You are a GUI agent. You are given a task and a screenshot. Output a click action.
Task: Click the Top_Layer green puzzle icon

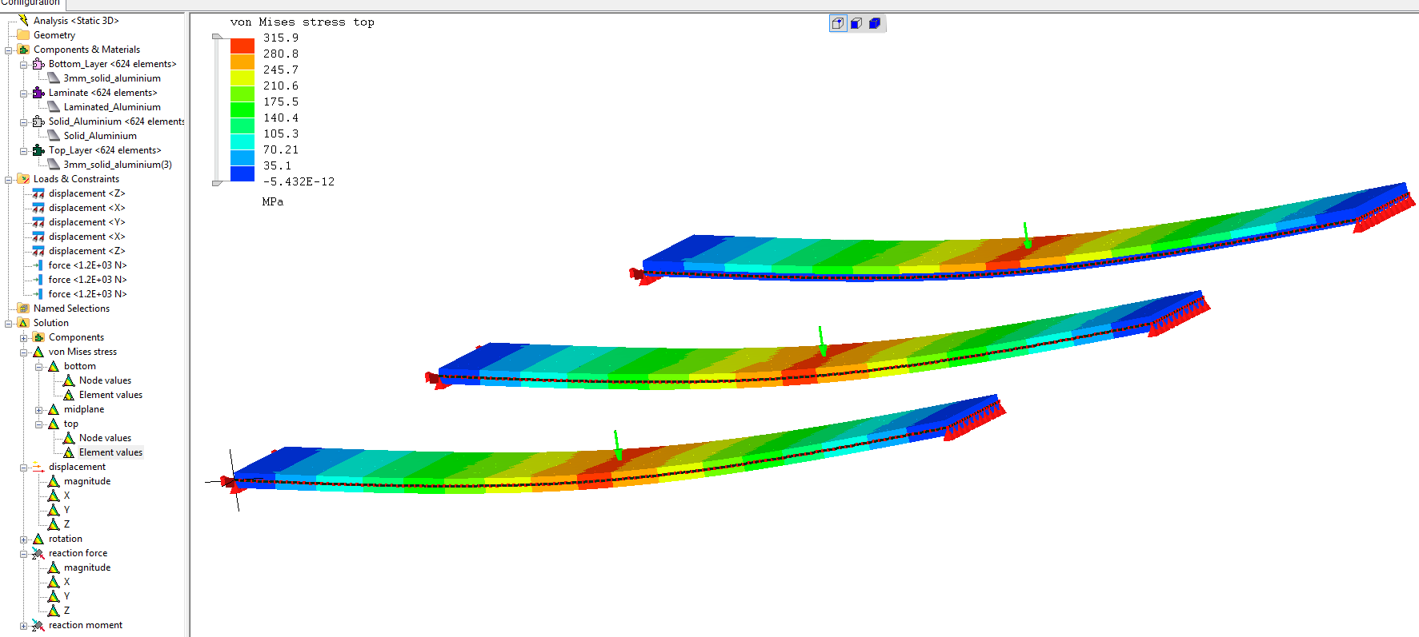point(38,150)
